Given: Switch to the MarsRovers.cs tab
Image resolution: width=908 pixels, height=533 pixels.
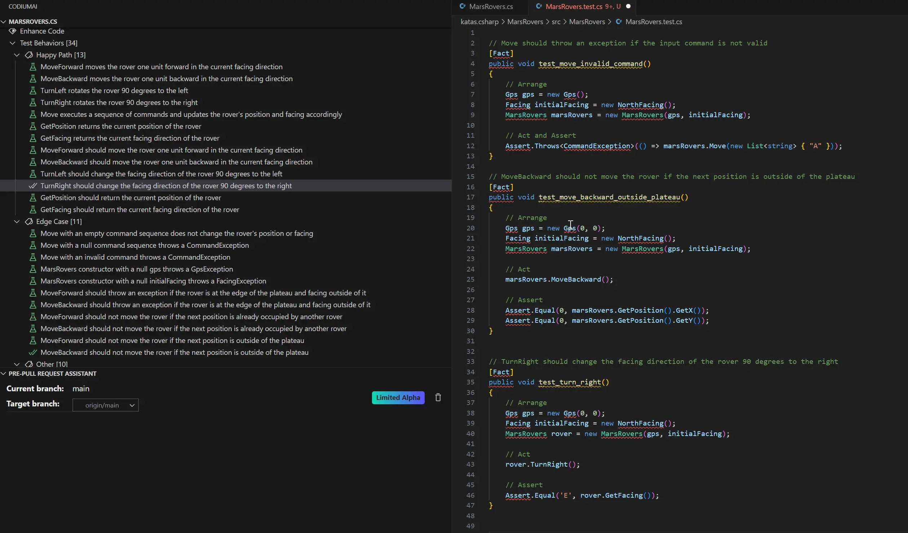Looking at the screenshot, I should 491,6.
